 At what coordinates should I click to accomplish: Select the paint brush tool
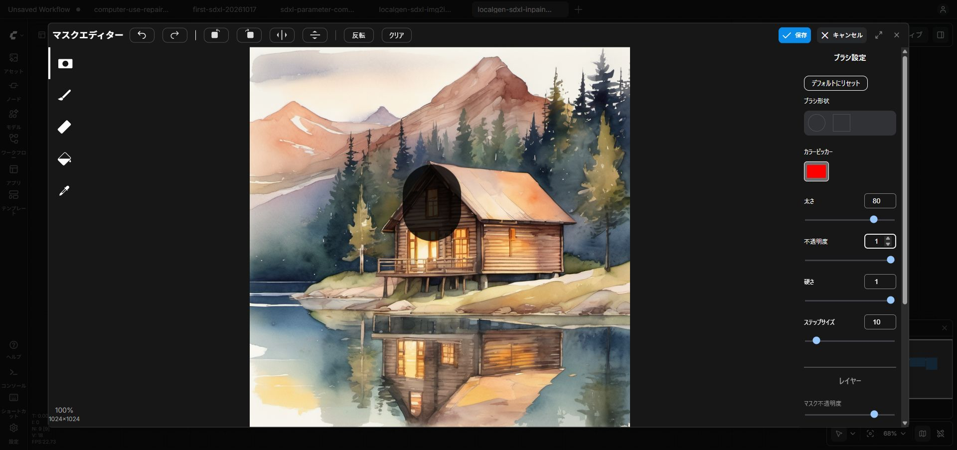(65, 95)
